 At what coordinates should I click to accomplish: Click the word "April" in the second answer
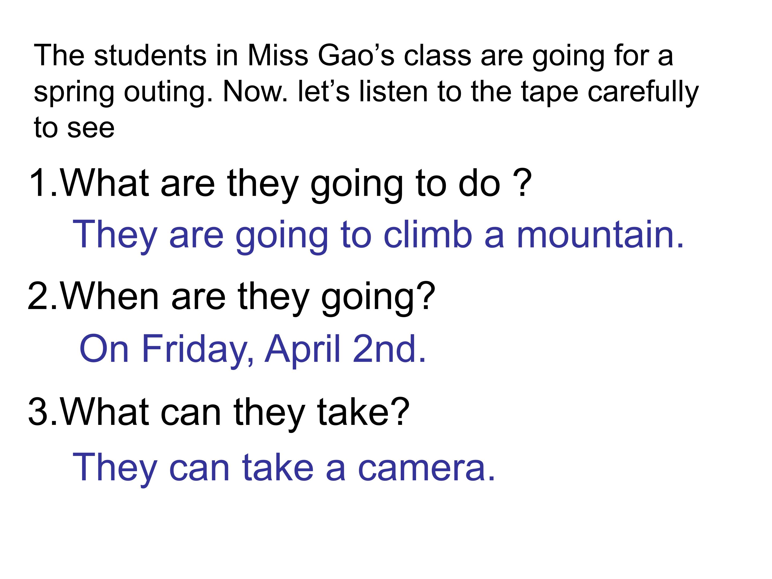302,349
